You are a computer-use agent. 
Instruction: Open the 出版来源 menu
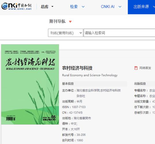click(x=142, y=7)
